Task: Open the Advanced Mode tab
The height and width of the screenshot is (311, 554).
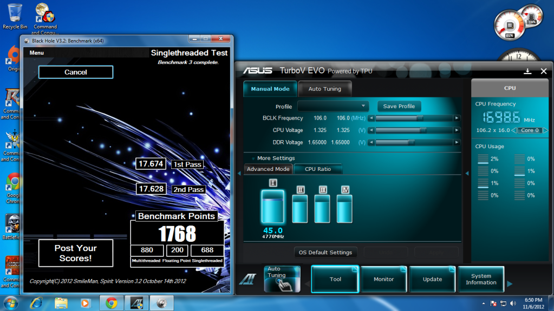Action: click(268, 169)
